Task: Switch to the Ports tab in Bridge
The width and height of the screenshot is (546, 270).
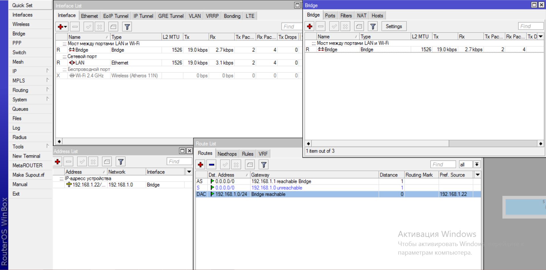Action: coord(330,16)
